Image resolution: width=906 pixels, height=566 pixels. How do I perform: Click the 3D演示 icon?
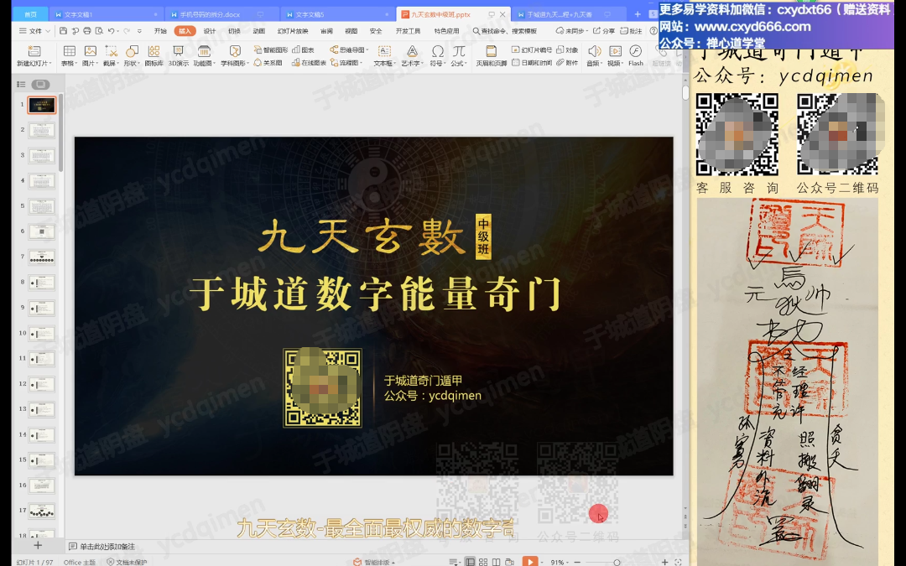click(178, 55)
